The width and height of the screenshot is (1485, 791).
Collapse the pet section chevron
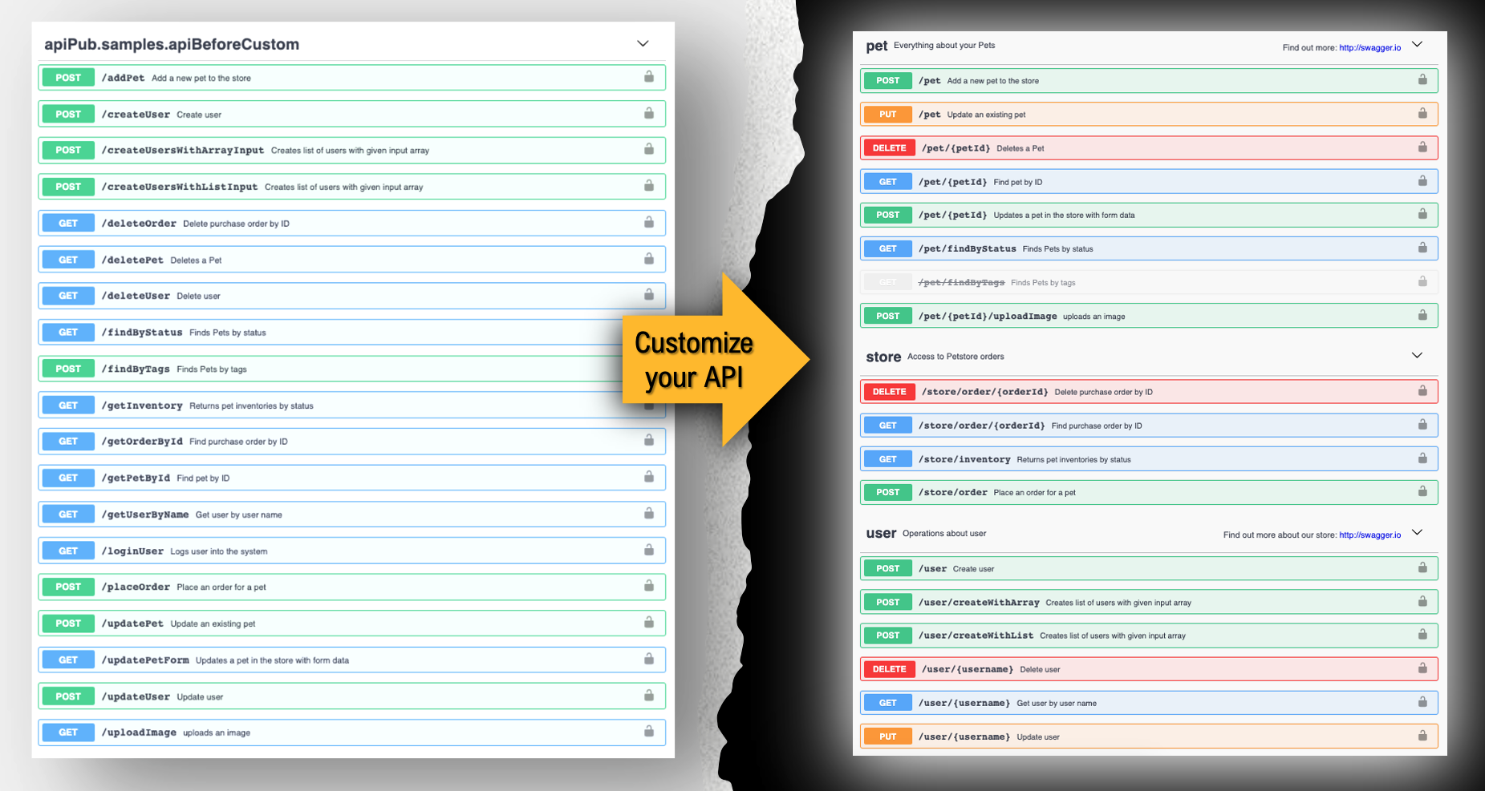pos(1417,45)
